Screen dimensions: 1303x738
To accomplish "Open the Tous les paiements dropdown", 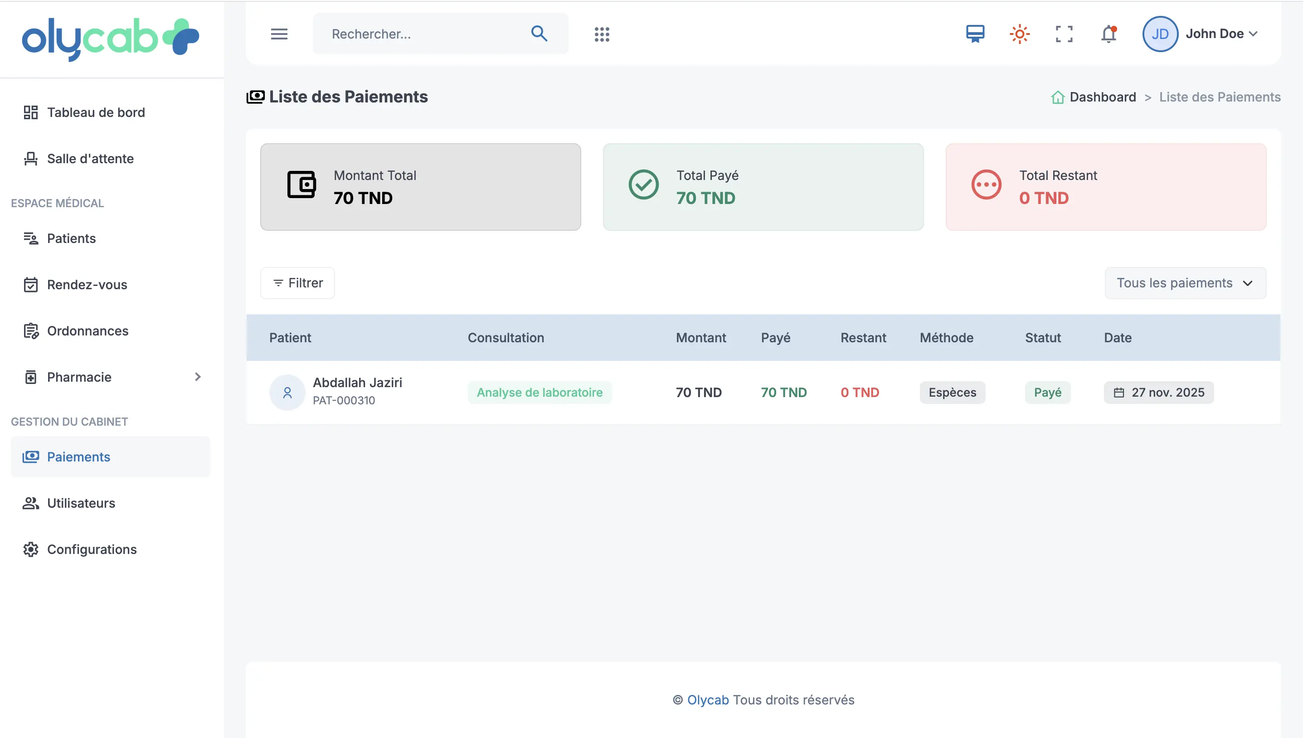I will pos(1185,283).
